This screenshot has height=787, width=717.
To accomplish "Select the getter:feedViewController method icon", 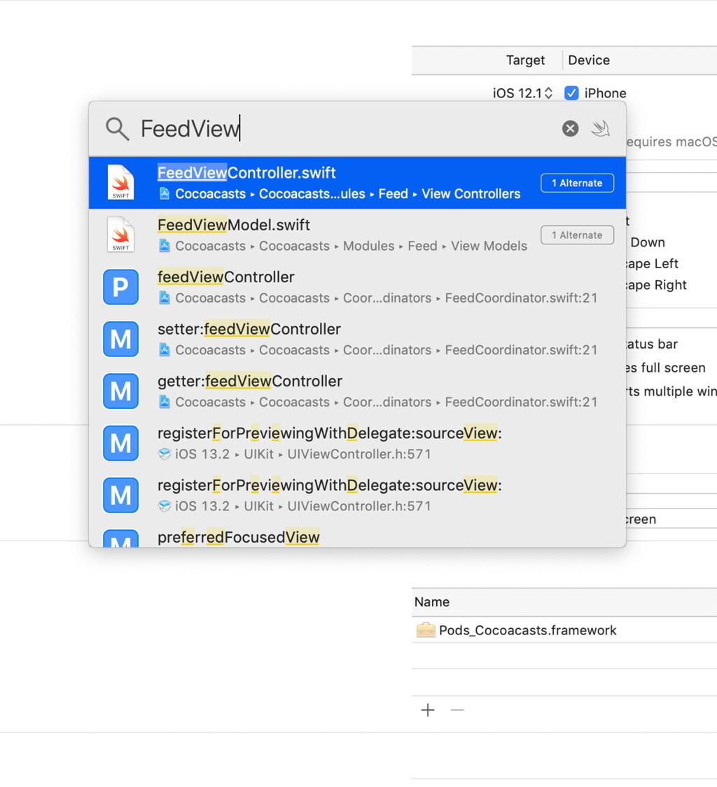I will 120,391.
